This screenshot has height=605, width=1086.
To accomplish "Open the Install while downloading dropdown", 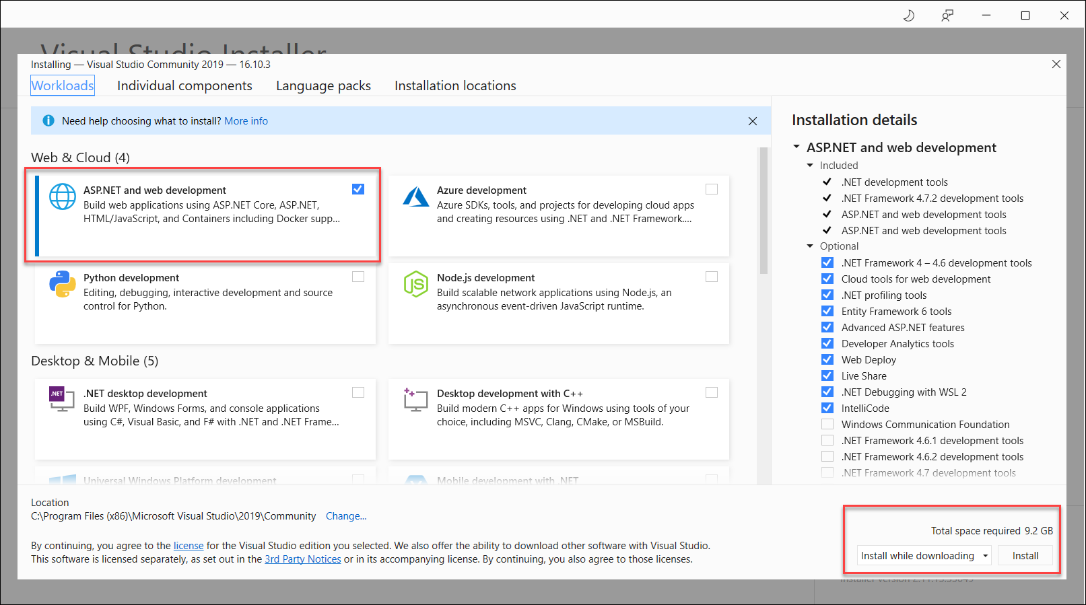I will [986, 556].
